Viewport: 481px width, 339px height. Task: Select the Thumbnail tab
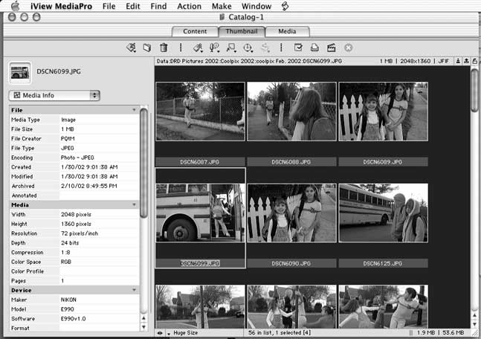(242, 31)
